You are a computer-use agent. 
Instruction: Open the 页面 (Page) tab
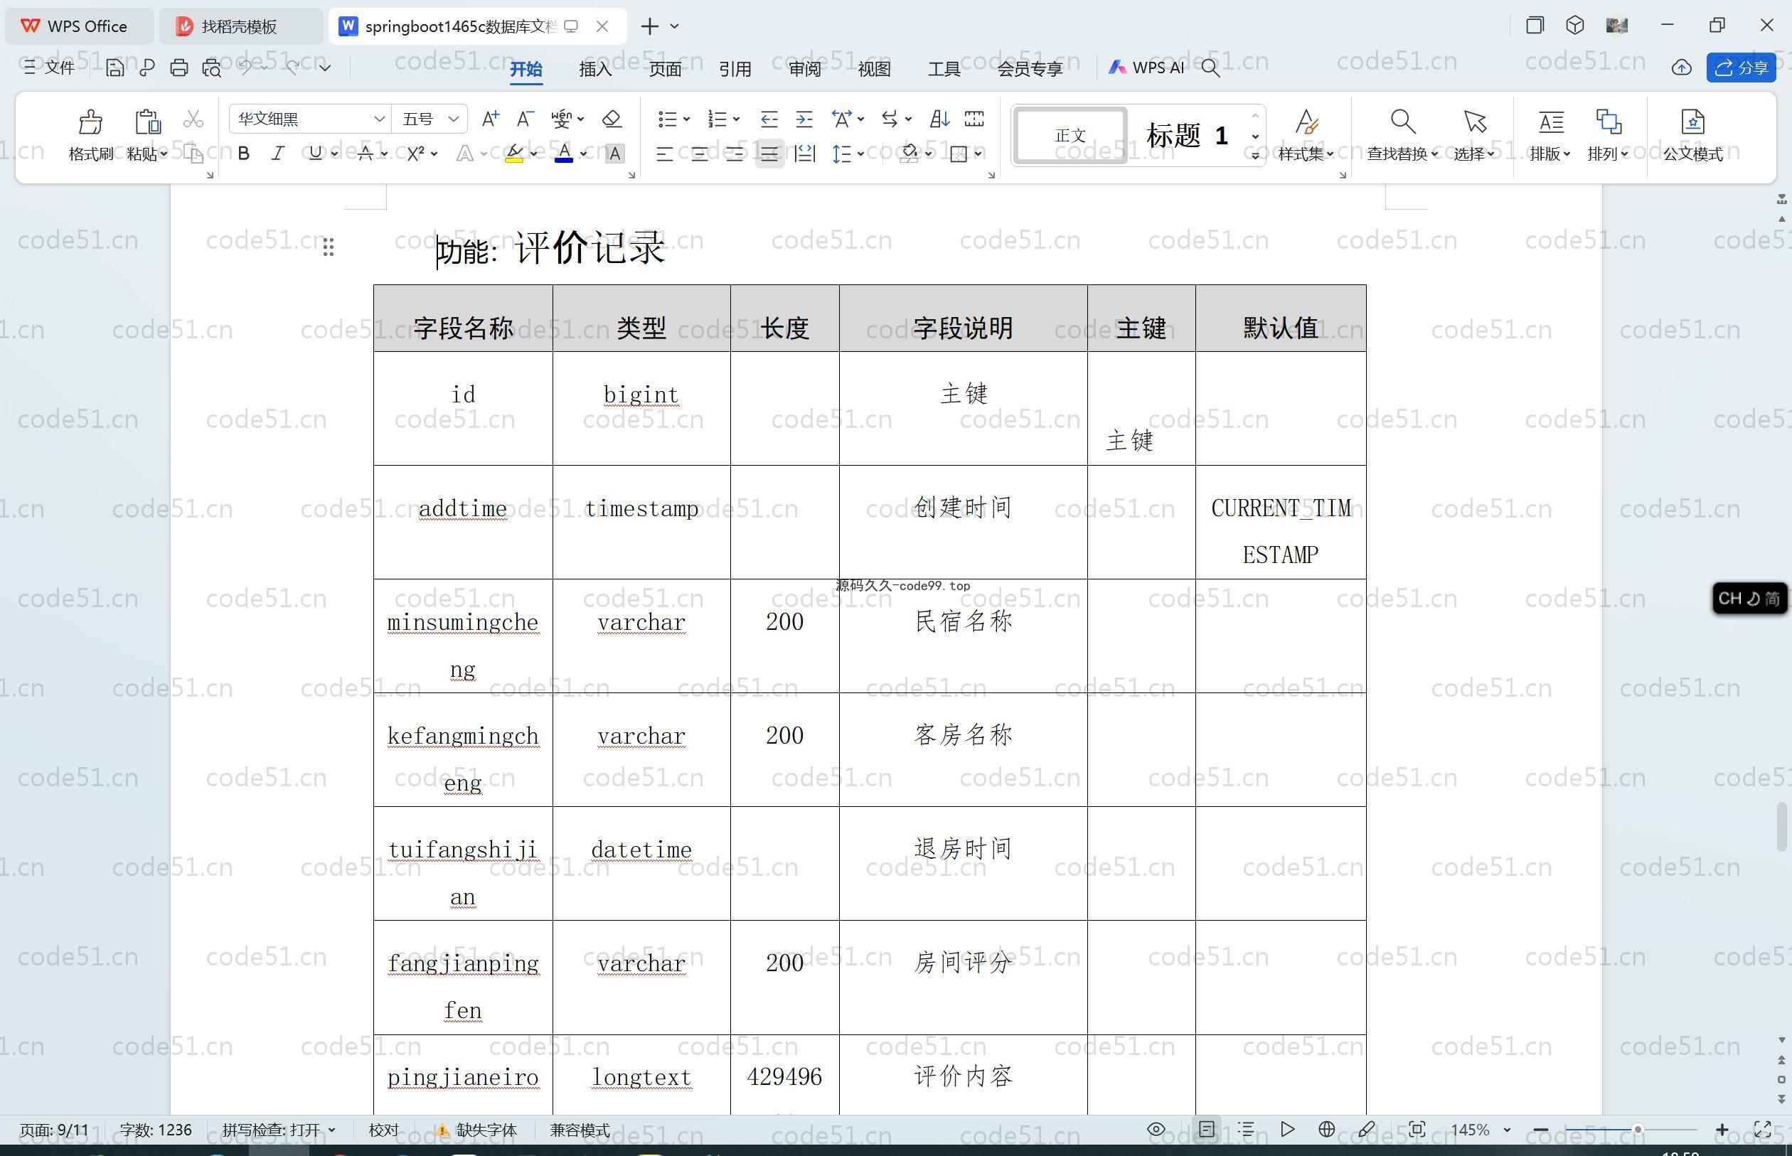tap(664, 68)
